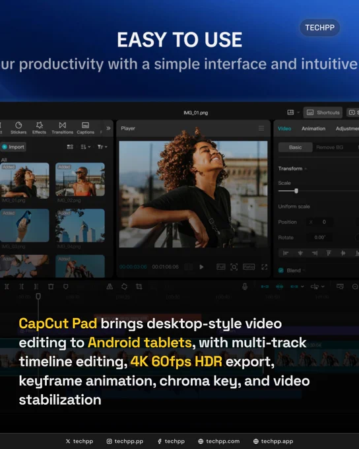
Task: Click the timeline playhead marker
Action: 38,296
